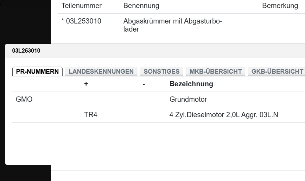
Task: Click the empty minus cell in TR4 row
Action: [144, 115]
